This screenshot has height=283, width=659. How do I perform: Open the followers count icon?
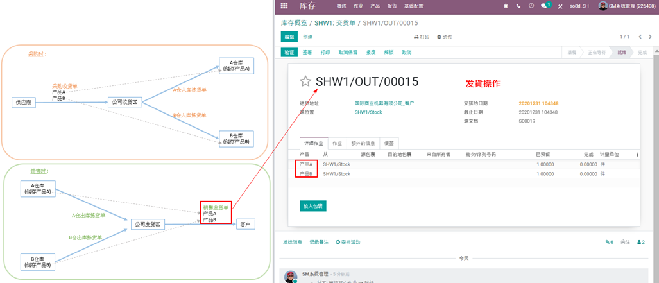(x=640, y=243)
